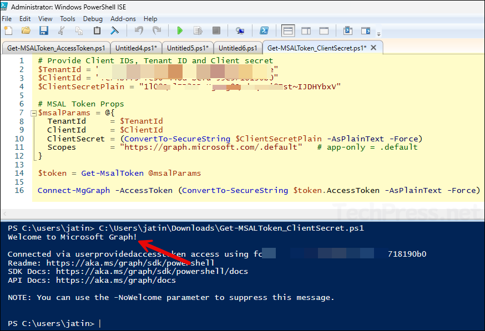Click the Run Selection icon
This screenshot has height=331, width=485.
click(197, 30)
